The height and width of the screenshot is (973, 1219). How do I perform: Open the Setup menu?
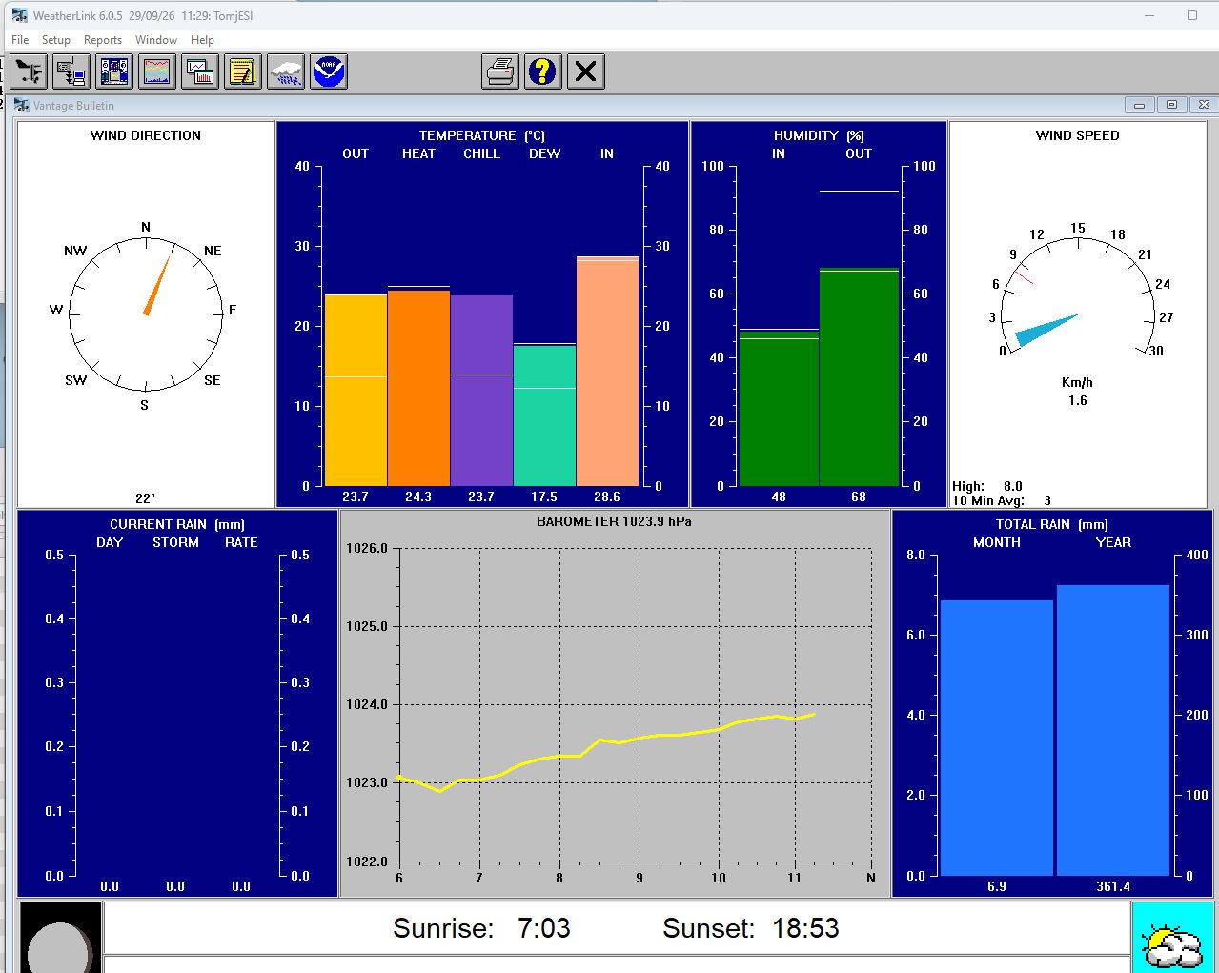coord(56,40)
